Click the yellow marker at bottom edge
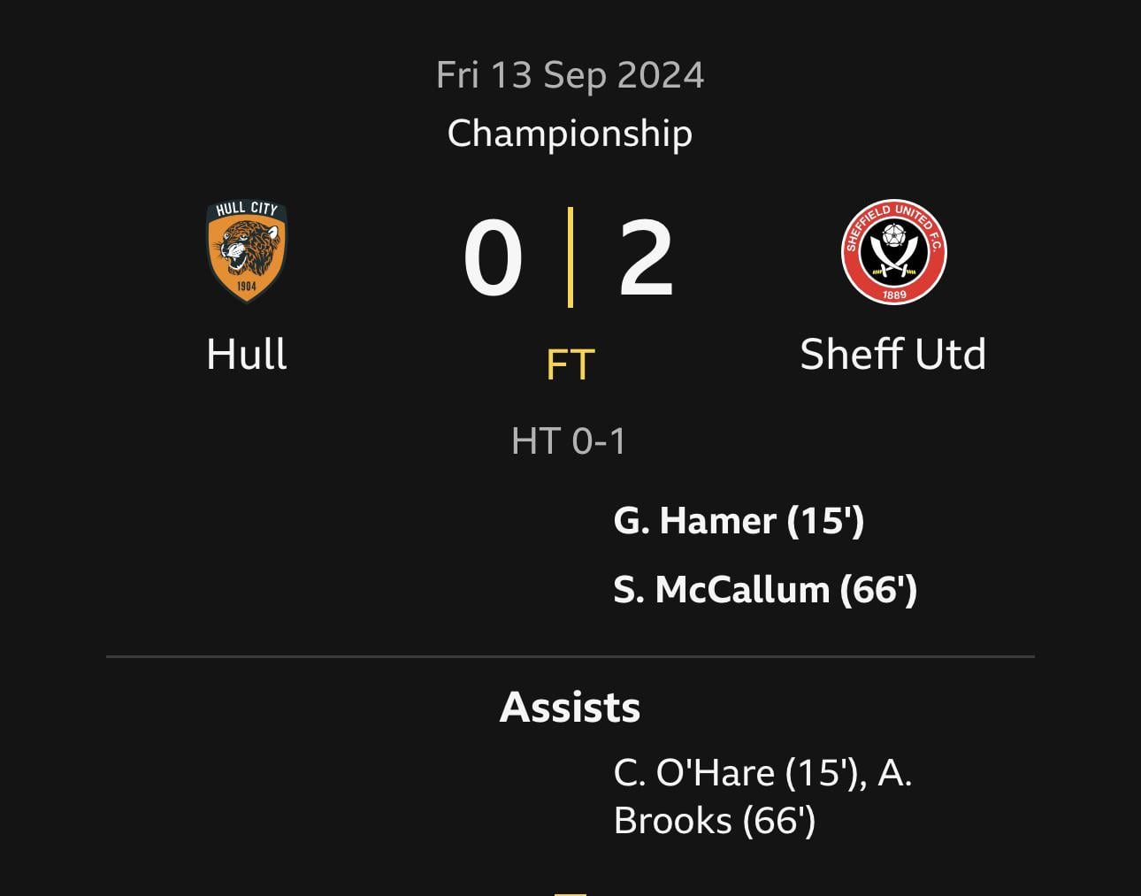Screen dimensions: 1141x896 click(x=570, y=892)
